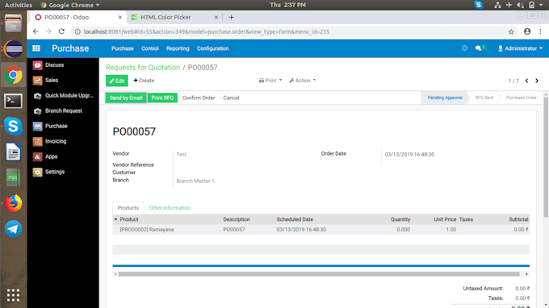
Task: Open Administrator user menu
Action: (520, 48)
